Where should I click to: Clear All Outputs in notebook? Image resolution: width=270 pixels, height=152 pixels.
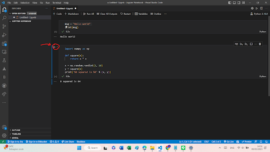coord(107,14)
